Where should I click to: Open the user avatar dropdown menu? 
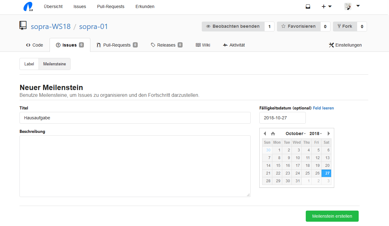[x=352, y=6]
